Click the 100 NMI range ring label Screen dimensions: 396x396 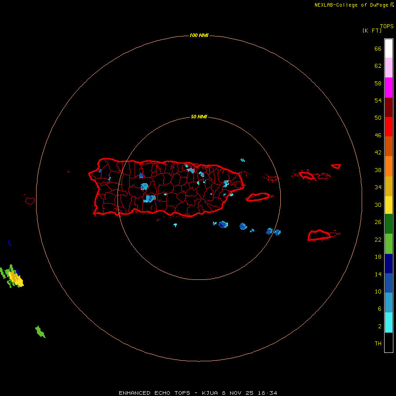click(199, 35)
